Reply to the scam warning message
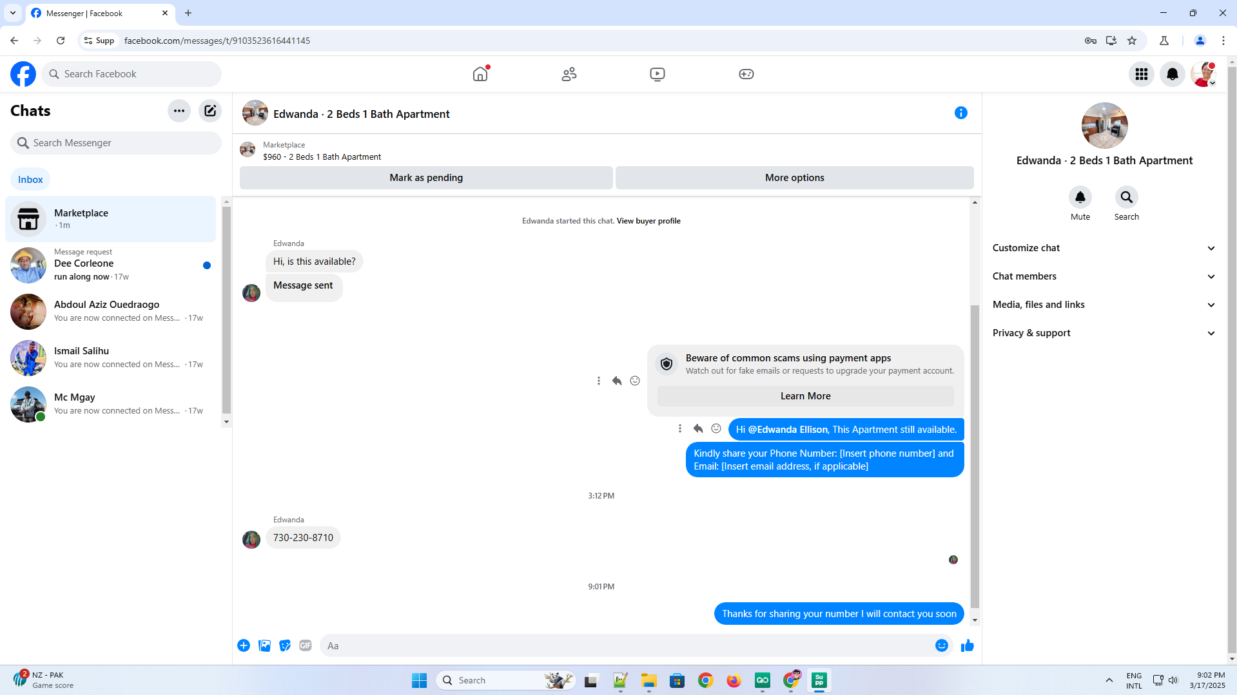Screen dimensions: 1237x695 coord(617,381)
